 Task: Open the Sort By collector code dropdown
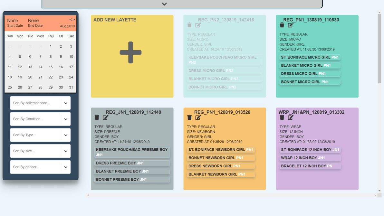click(x=65, y=103)
